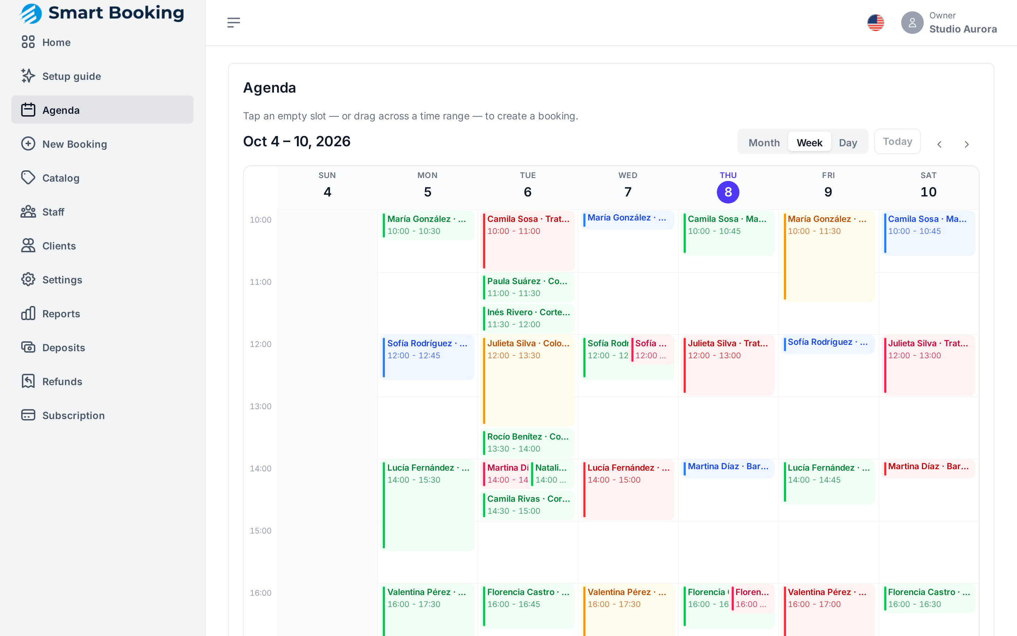The height and width of the screenshot is (636, 1017).
Task: Select Saturday 10 day header
Action: pyautogui.click(x=928, y=187)
